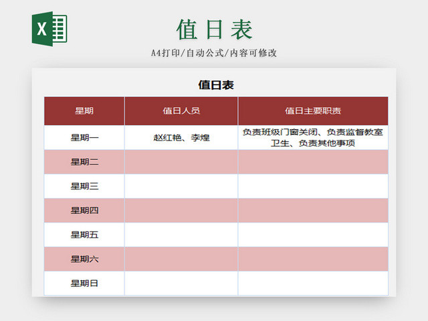Select the 星期四 cell
428x321 pixels.
pyautogui.click(x=84, y=211)
